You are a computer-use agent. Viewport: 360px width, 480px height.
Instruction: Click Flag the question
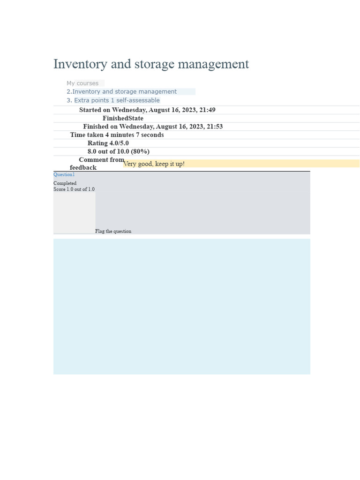coord(113,231)
